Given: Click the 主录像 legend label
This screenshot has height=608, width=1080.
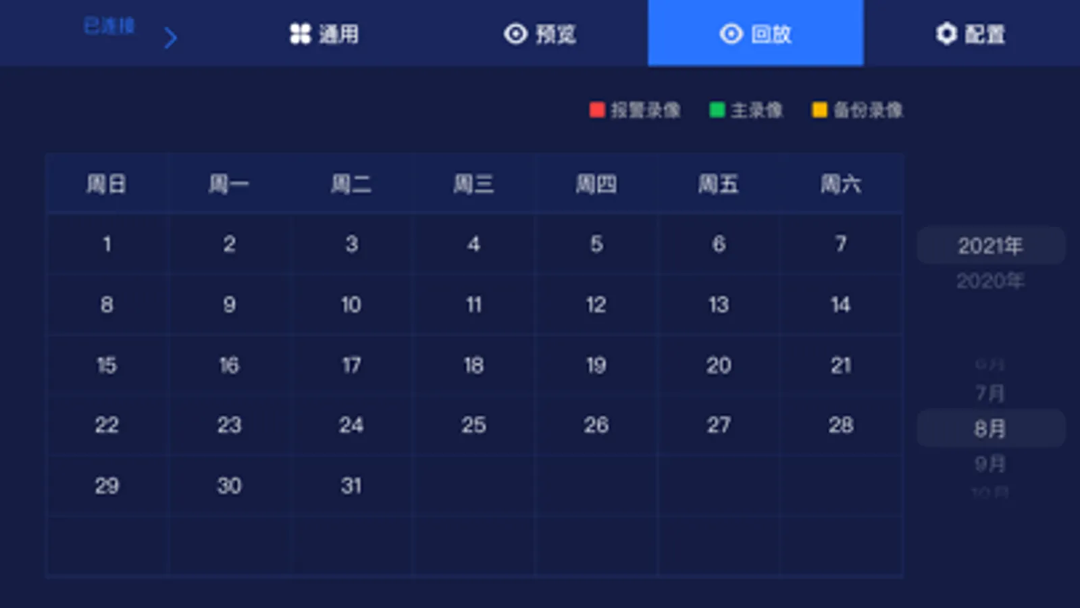Looking at the screenshot, I should [756, 110].
